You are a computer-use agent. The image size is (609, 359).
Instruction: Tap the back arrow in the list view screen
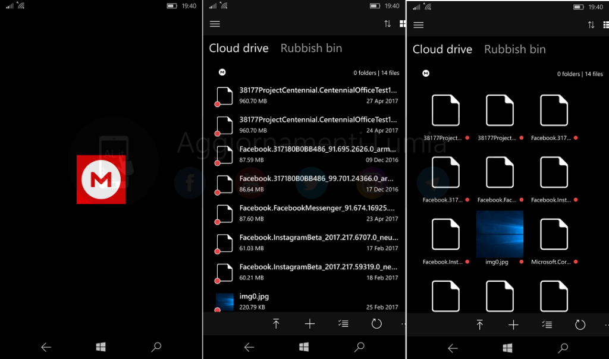pyautogui.click(x=249, y=347)
